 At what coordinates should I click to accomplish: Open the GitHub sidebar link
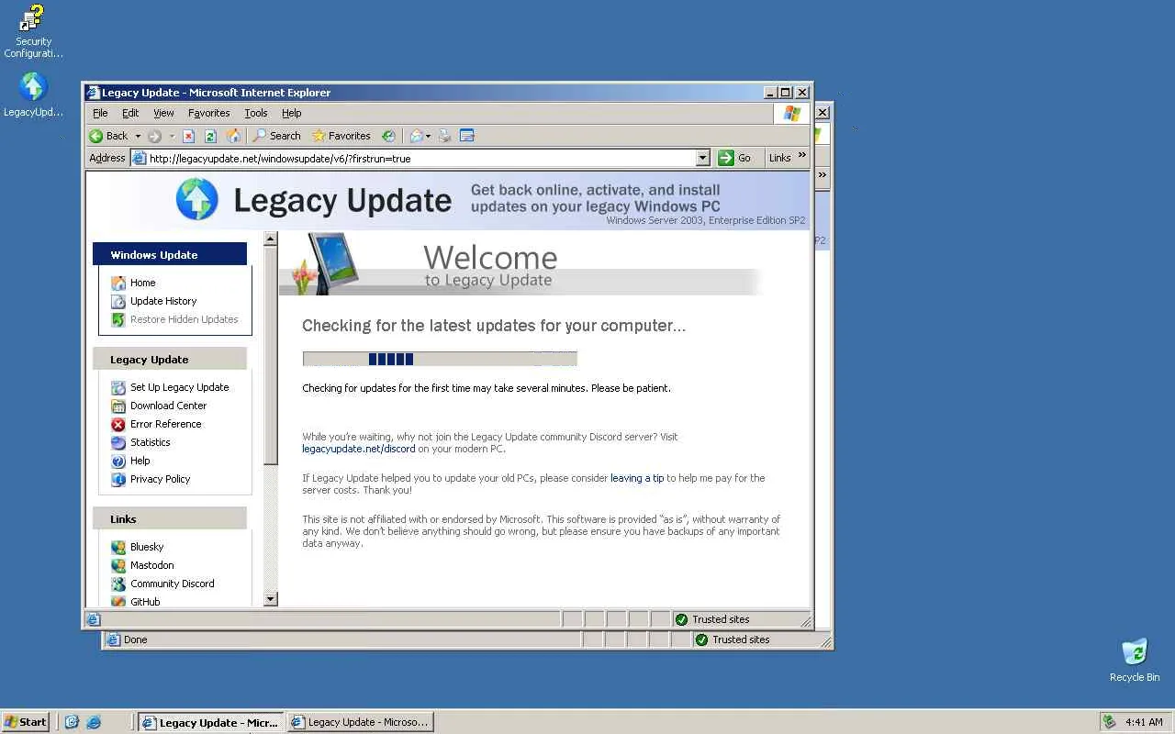(145, 602)
